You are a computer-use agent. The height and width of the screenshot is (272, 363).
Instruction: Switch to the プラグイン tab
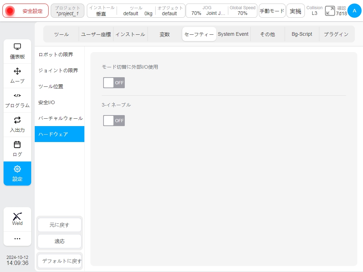click(336, 34)
